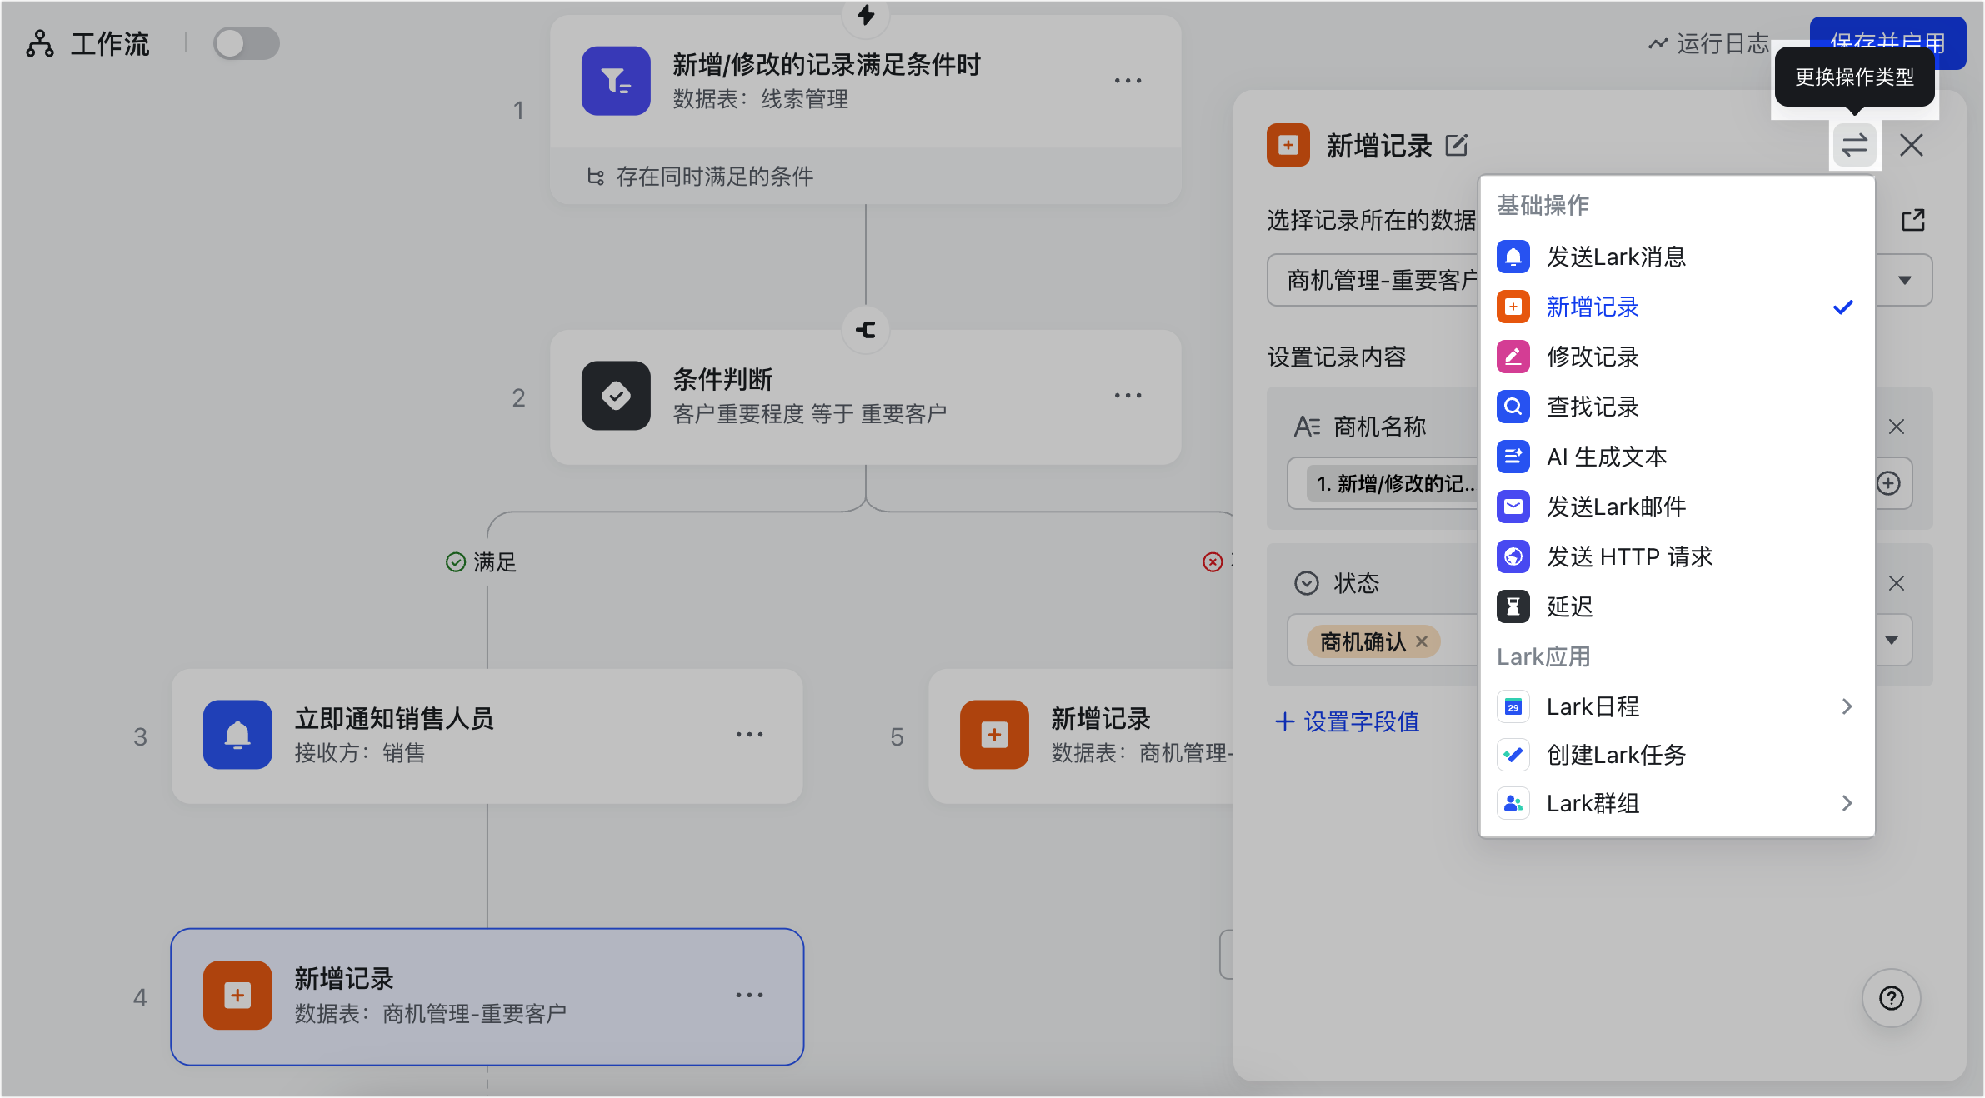
Task: Click the orange icon on step 4 card
Action: [237, 996]
